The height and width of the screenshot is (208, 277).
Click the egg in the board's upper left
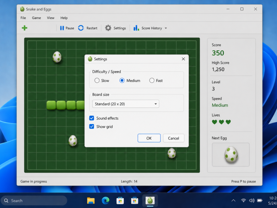pos(57,57)
